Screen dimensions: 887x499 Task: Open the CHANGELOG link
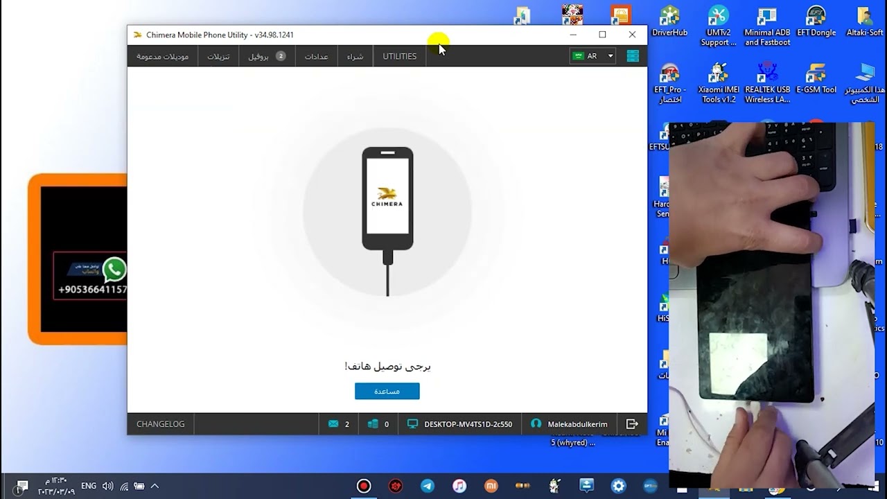click(x=161, y=424)
